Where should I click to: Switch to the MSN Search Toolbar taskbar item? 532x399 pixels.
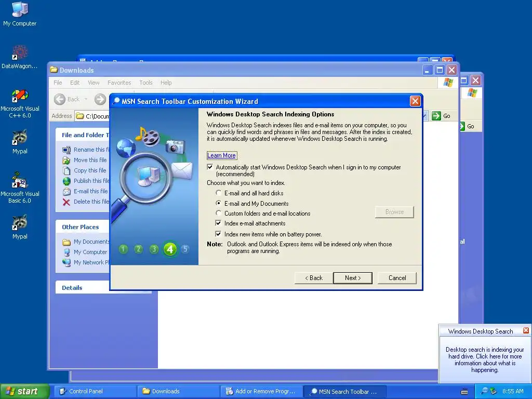tap(345, 391)
